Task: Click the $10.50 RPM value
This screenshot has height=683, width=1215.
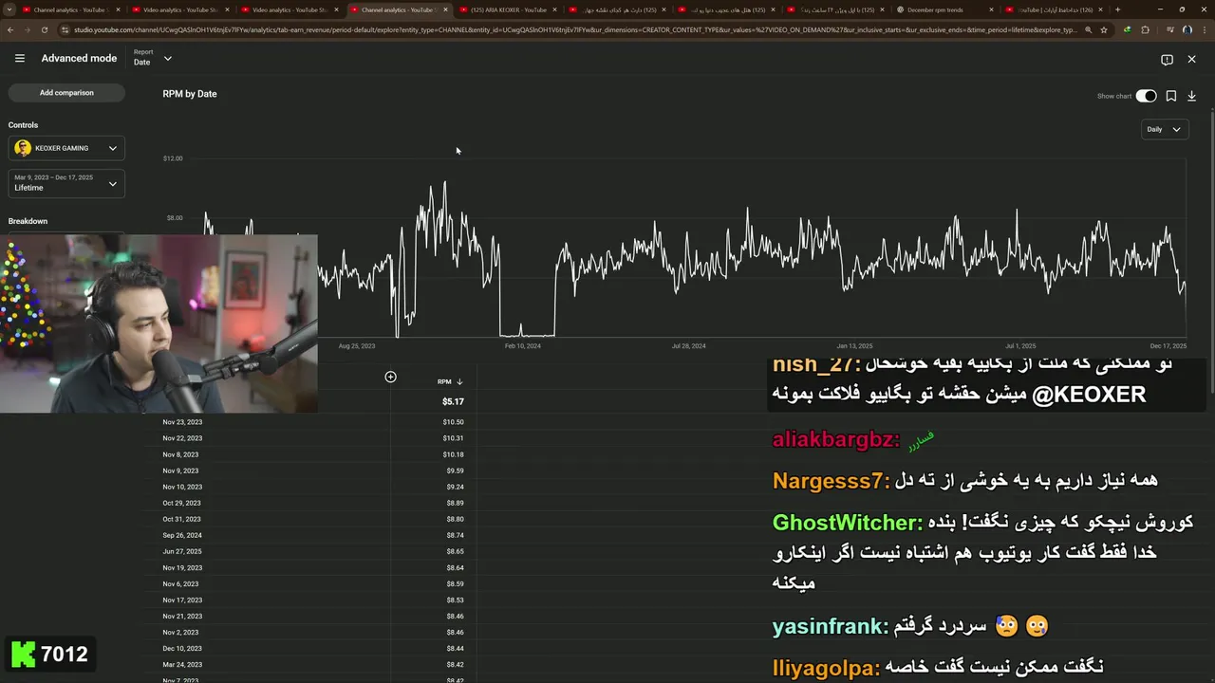Action: [x=455, y=422]
